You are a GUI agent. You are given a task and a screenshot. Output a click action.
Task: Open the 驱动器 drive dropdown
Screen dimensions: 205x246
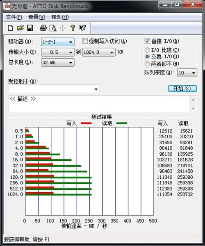pos(58,42)
